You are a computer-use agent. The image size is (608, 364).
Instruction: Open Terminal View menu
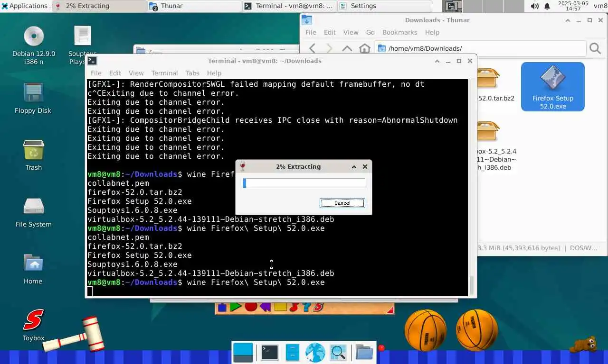click(x=136, y=73)
